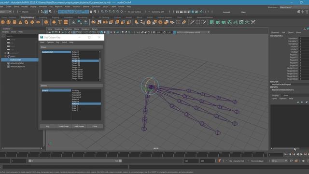Click the Multi-Cut knife shelf icon
Screen dimensions: 309x174
click(192, 22)
